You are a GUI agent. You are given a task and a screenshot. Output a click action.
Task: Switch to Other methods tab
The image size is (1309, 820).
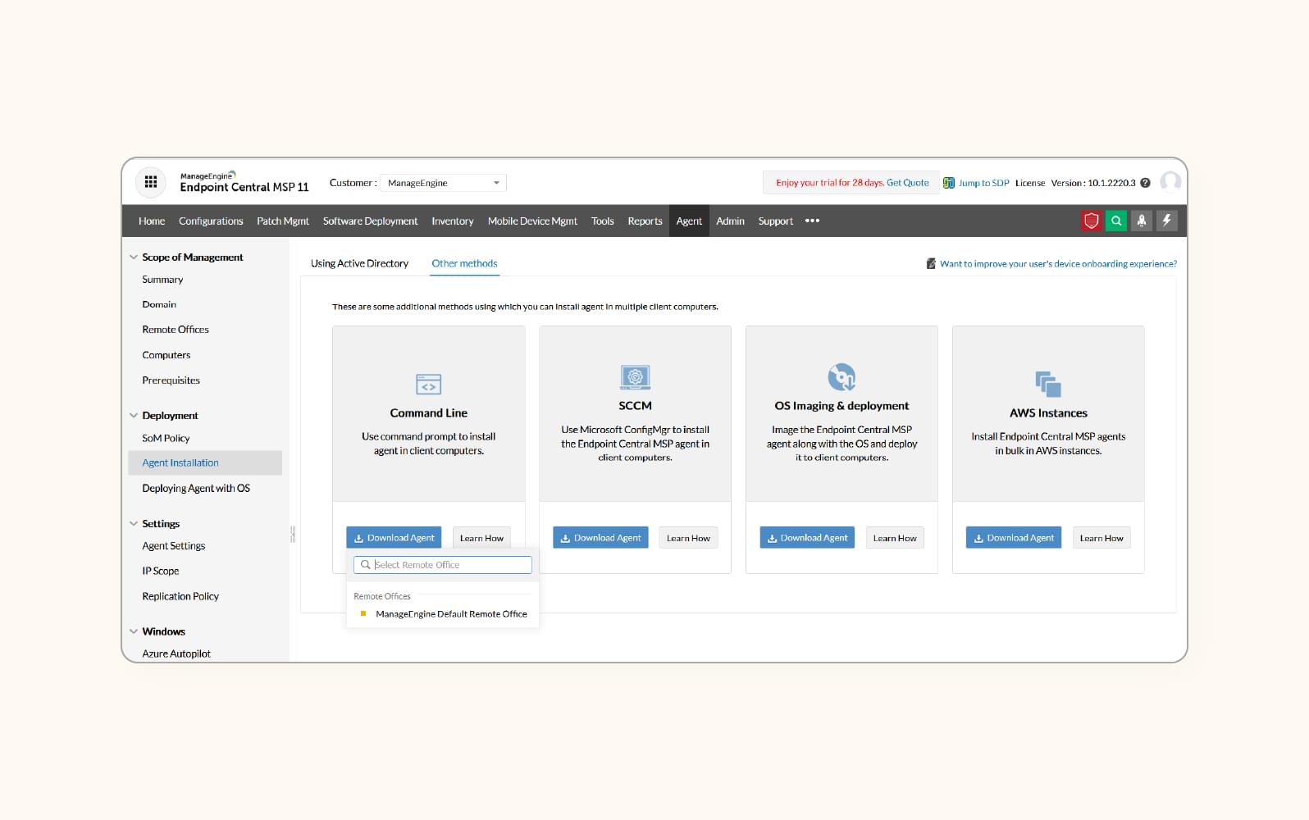pyautogui.click(x=464, y=263)
